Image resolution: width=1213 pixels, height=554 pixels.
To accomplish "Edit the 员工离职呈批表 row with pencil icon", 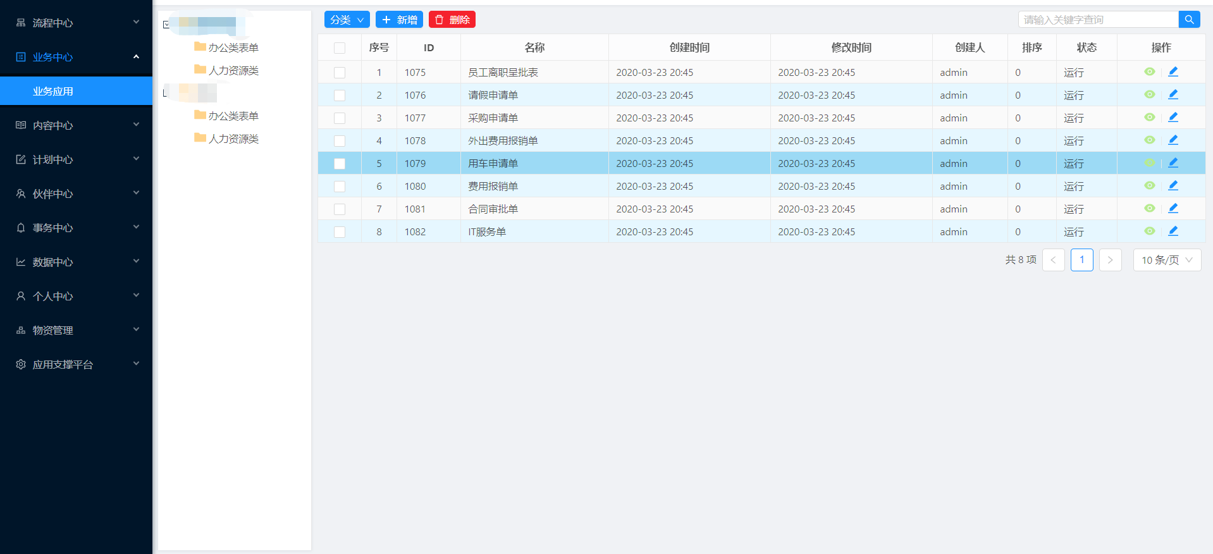I will pos(1173,72).
